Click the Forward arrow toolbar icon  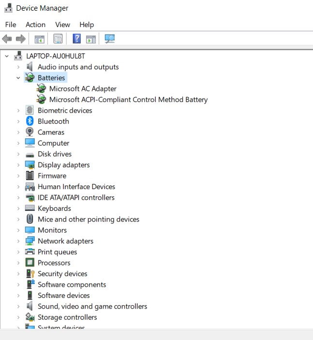coord(21,39)
